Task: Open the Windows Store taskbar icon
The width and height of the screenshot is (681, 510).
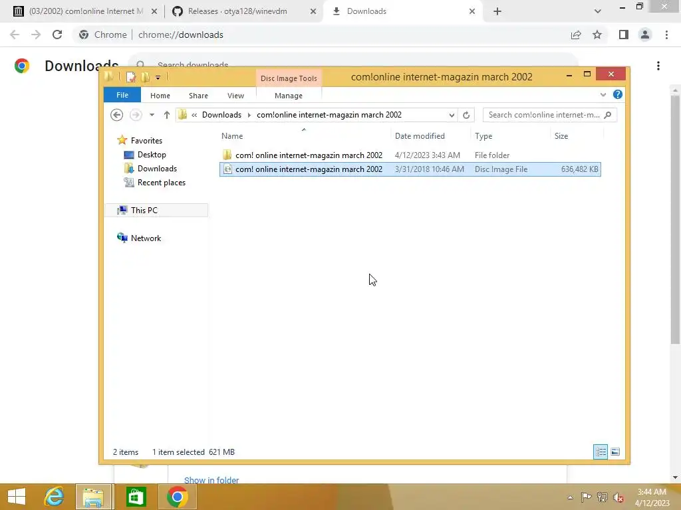Action: coord(136,497)
